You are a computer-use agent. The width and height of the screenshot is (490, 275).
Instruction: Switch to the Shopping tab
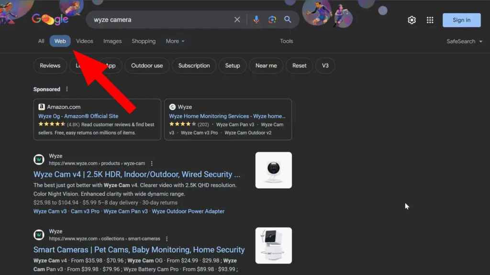144,41
